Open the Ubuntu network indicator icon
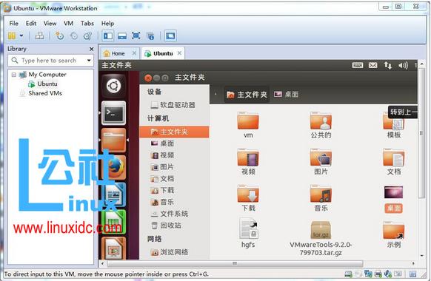The image size is (431, 281). point(388,65)
